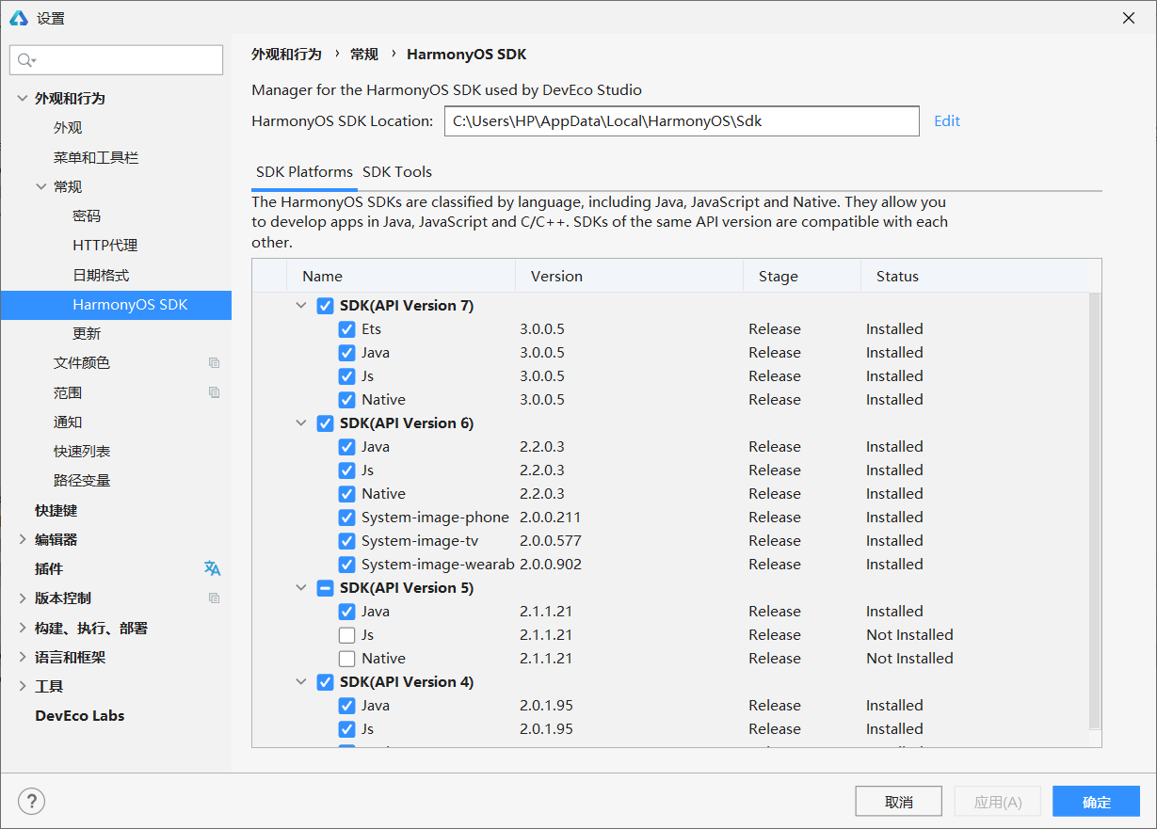Expand the 语言和框架 tree node
This screenshot has width=1157, height=829.
point(23,657)
